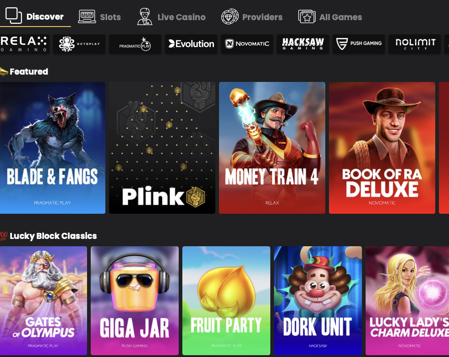Select the All Games tab
The width and height of the screenshot is (449, 357).
[330, 16]
